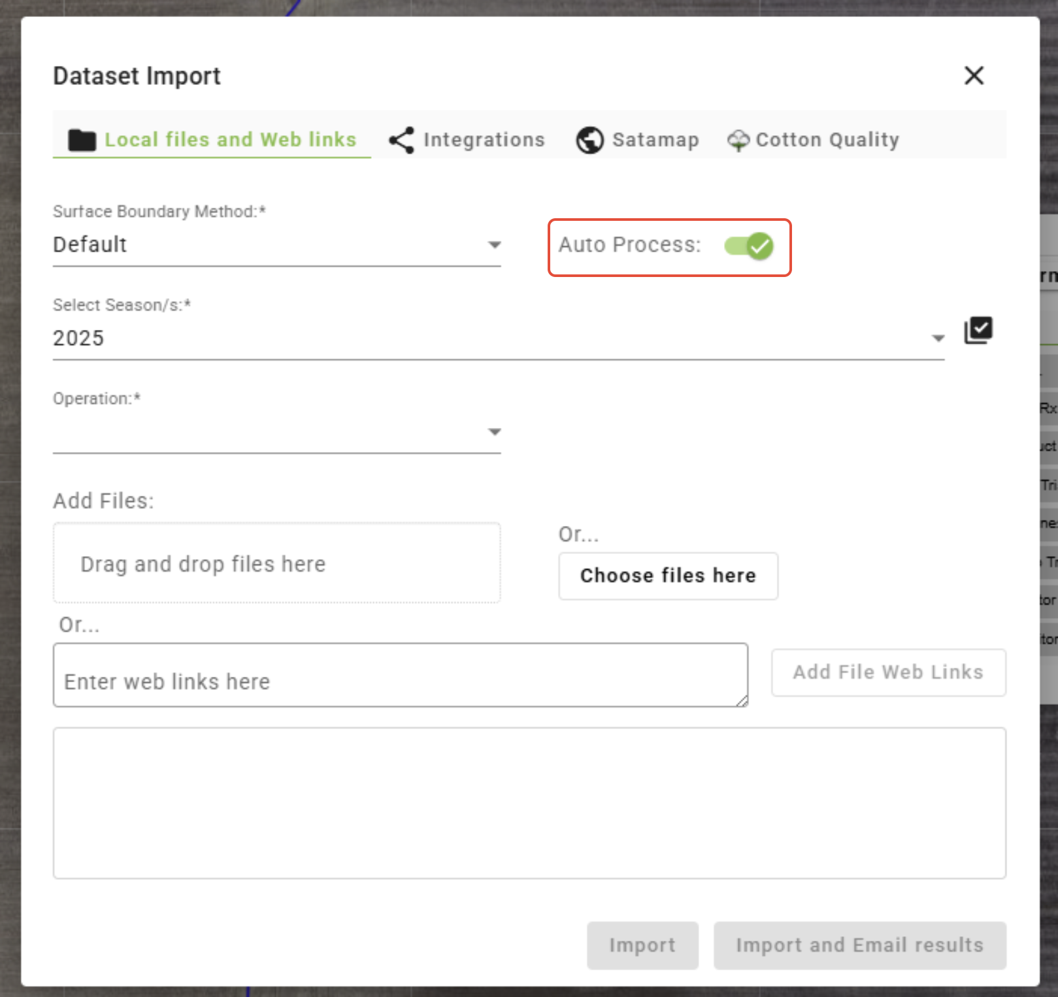This screenshot has width=1058, height=997.
Task: Click the Add File Web Links button
Action: 888,672
